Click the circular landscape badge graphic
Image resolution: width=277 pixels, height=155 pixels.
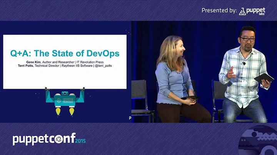point(258,140)
